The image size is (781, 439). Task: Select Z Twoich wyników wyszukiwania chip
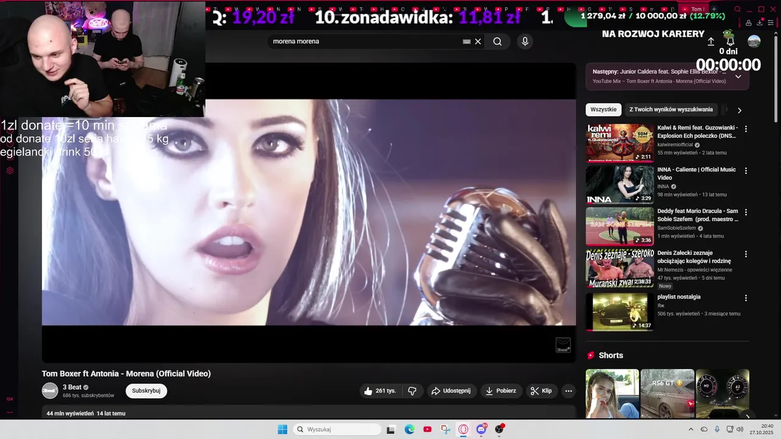click(671, 110)
